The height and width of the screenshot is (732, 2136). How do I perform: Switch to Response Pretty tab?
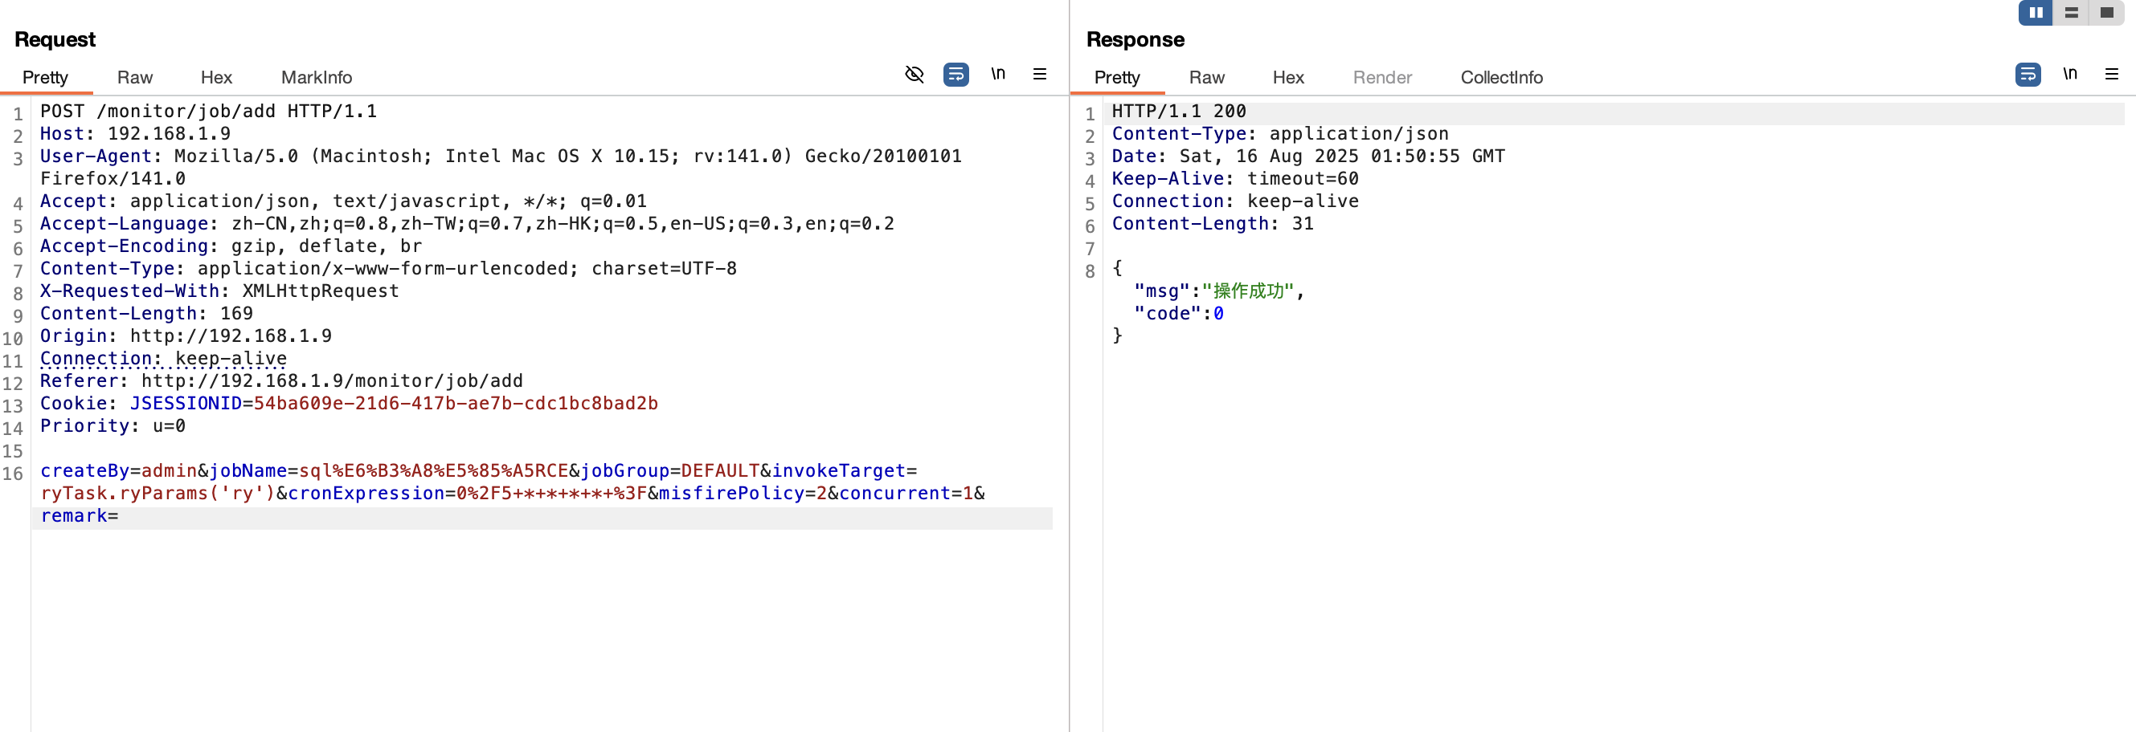(x=1117, y=77)
